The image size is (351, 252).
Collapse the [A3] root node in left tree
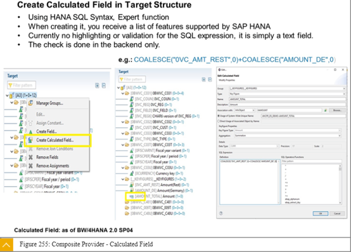click(x=7, y=96)
